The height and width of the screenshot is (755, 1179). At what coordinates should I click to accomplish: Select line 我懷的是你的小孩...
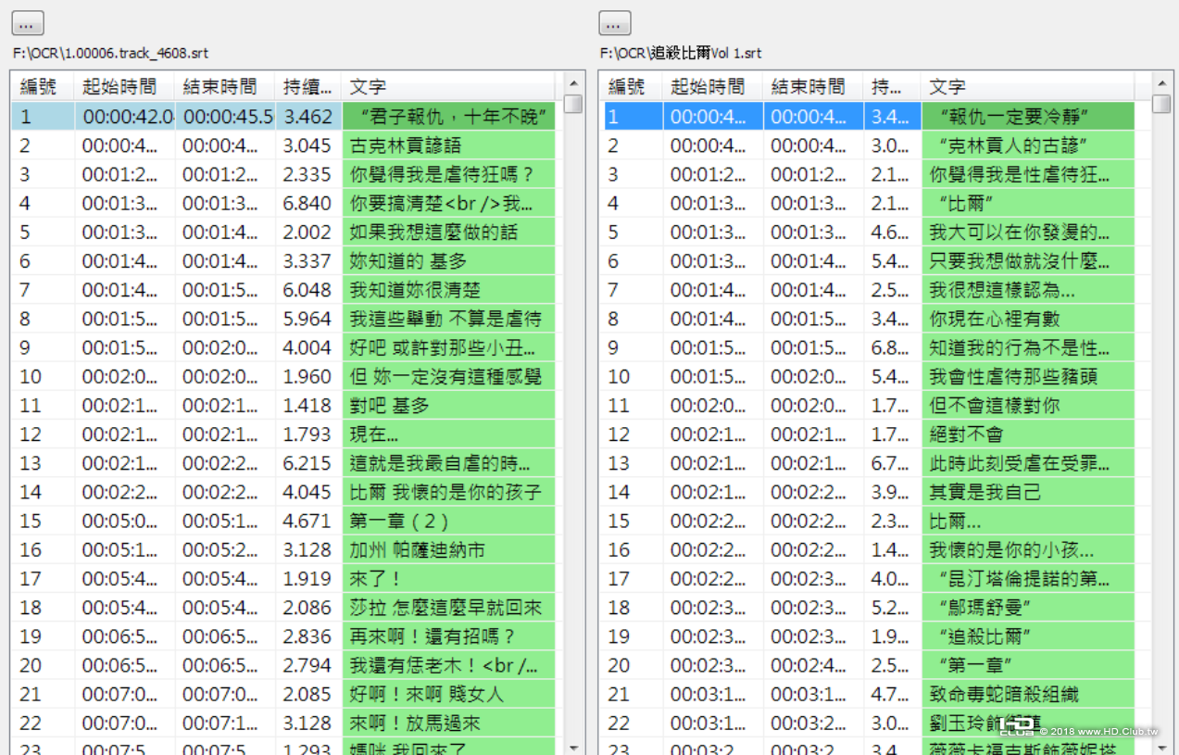[1028, 550]
